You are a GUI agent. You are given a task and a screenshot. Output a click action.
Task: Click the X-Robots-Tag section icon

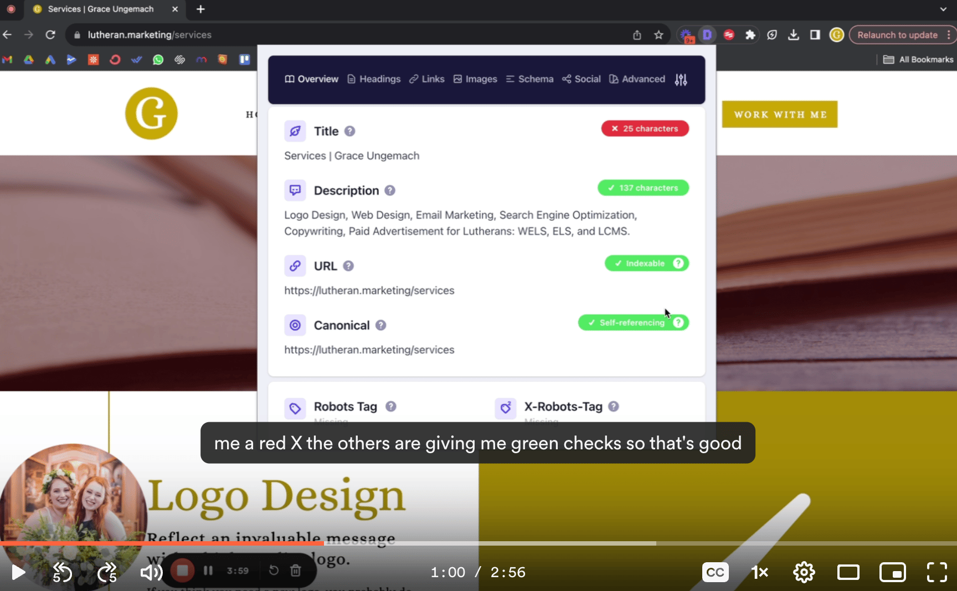point(506,408)
